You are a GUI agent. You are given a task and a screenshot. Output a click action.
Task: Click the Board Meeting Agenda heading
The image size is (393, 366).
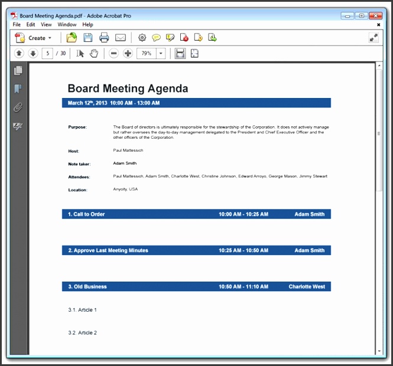pos(128,89)
